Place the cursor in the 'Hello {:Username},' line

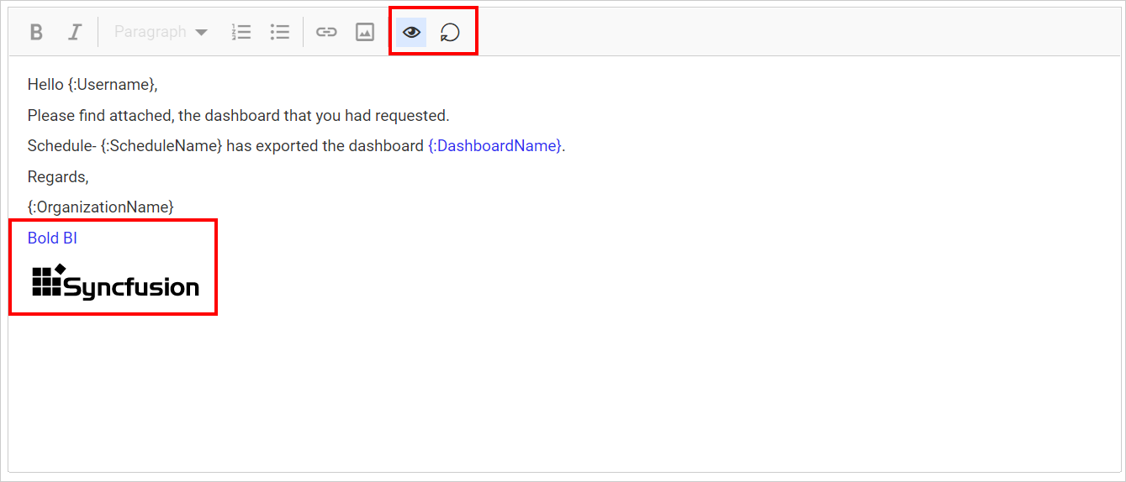[93, 84]
